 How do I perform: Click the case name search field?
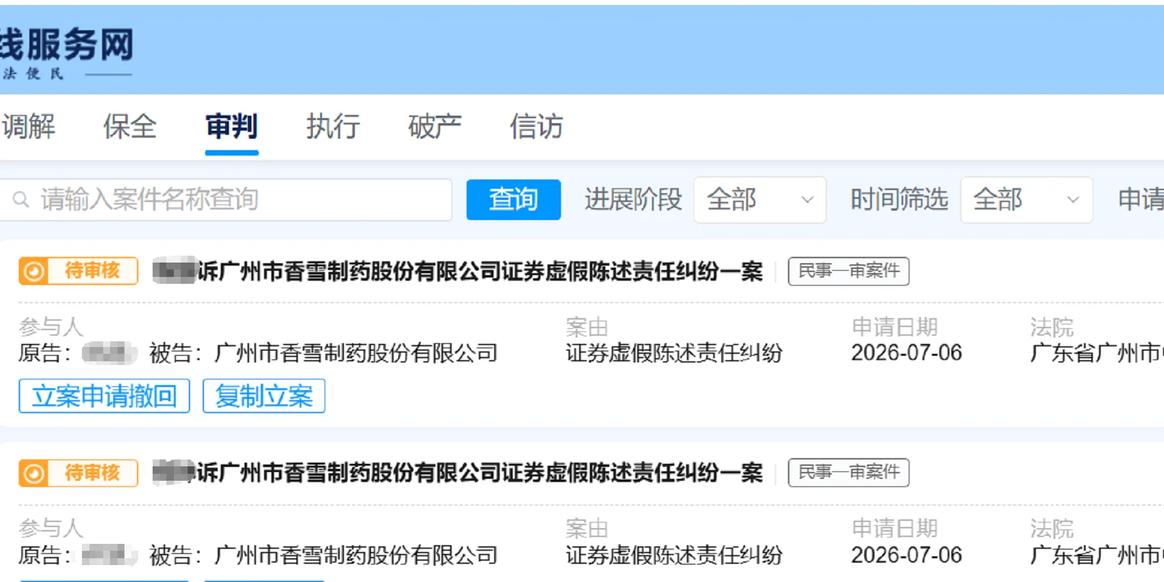pos(225,199)
